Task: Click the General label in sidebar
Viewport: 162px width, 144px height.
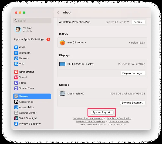Action: click(23, 96)
